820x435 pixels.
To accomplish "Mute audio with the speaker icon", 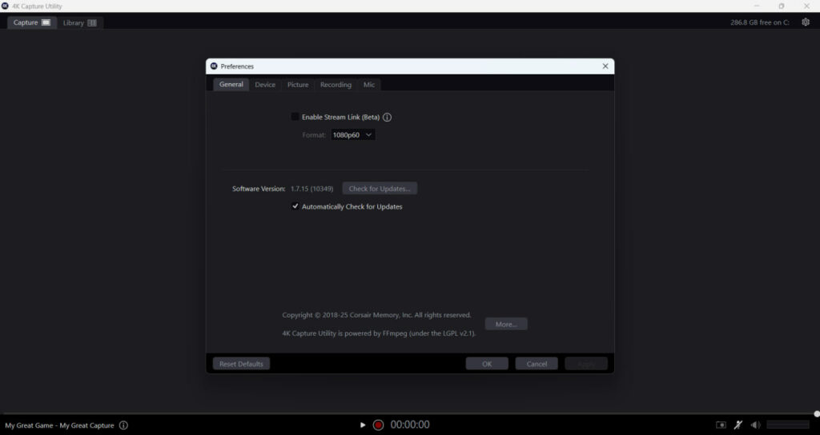I will click(755, 425).
